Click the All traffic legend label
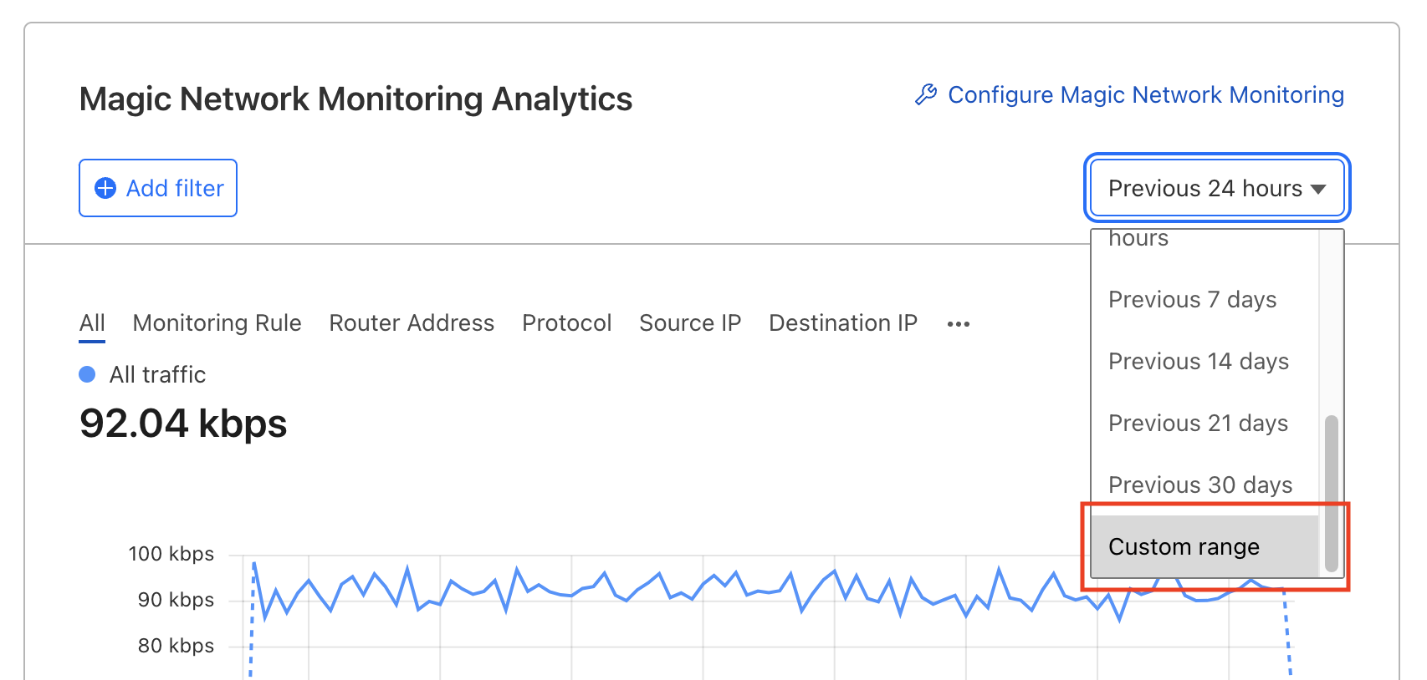The height and width of the screenshot is (680, 1427). [x=157, y=374]
